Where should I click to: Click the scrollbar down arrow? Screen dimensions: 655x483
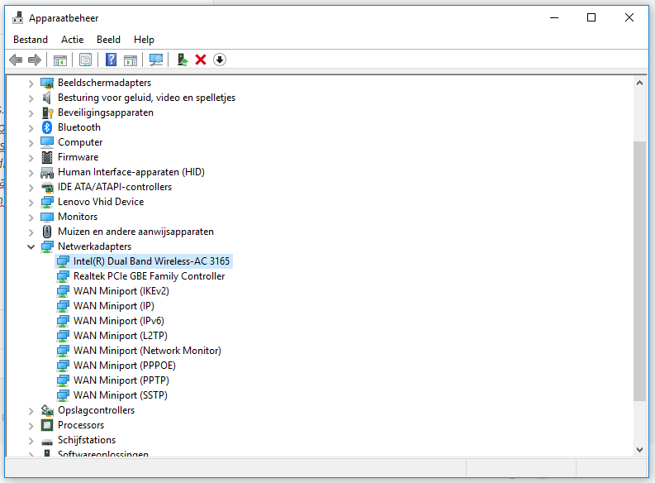[x=639, y=449]
